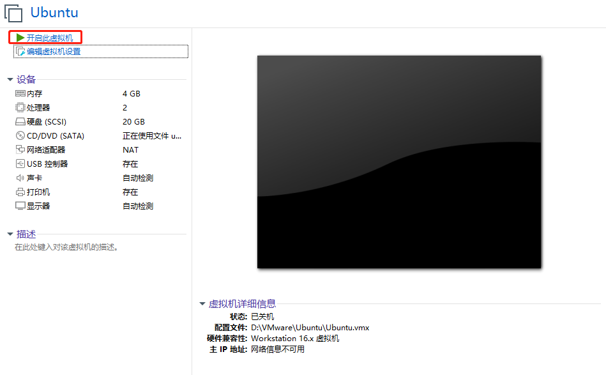
Task: Click the Ubuntu title text
Action: pyautogui.click(x=54, y=12)
